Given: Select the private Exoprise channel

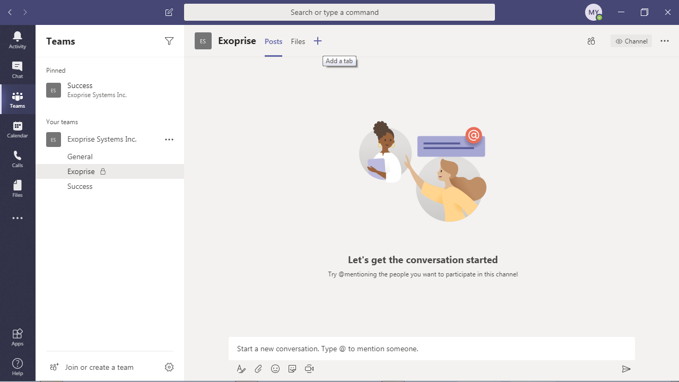Looking at the screenshot, I should point(110,171).
